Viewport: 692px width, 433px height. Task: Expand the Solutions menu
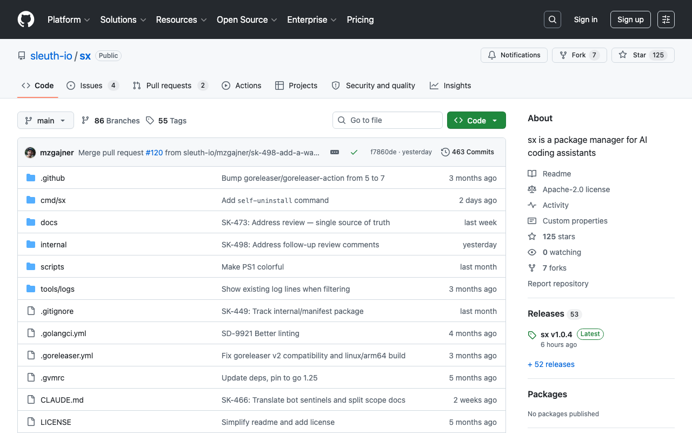[x=123, y=19]
